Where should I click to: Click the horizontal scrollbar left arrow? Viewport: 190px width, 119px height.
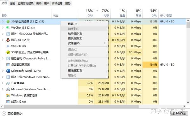click(x=2, y=106)
